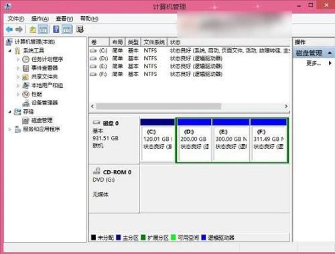Collapse the 系统工具 tree node
This screenshot has width=335, height=254.
click(9, 51)
